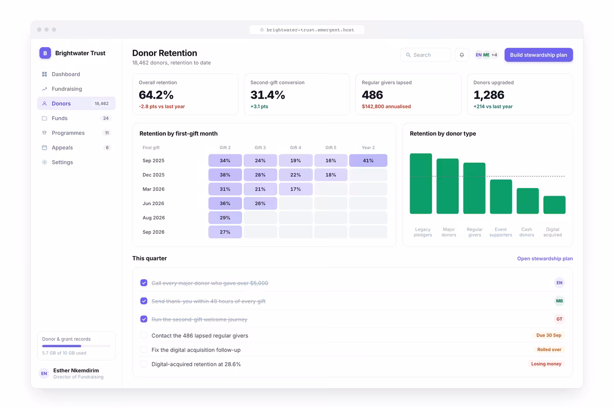Click the Fundraising trend-line icon
The height and width of the screenshot is (409, 614).
point(45,89)
